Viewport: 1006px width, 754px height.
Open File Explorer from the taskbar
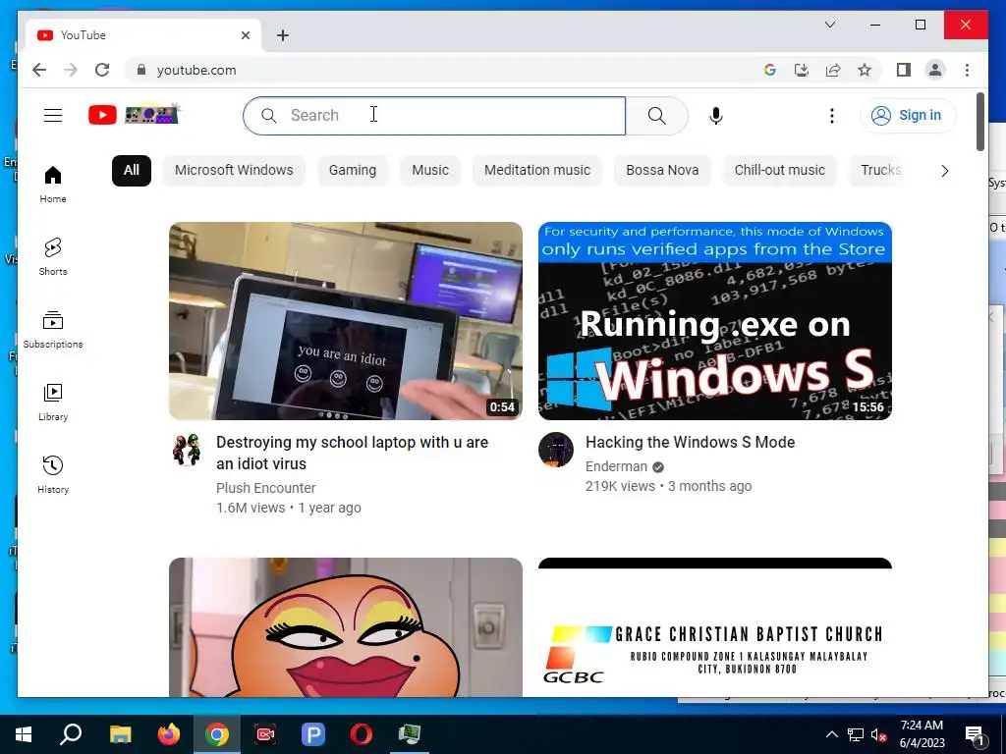[x=120, y=734]
